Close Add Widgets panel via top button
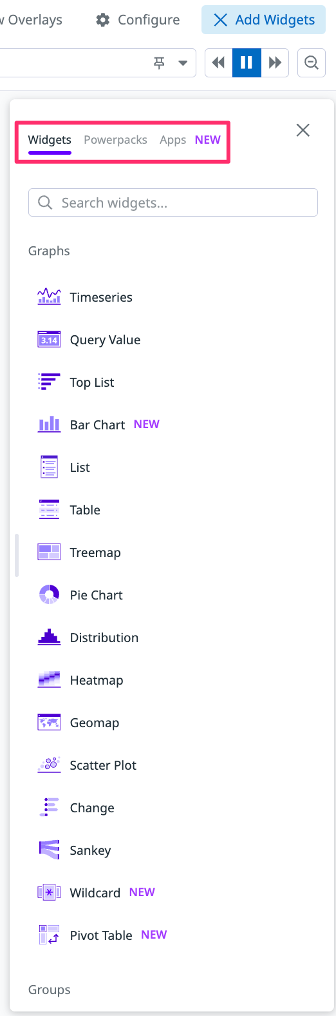Viewport: 336px width, 1016px height. pos(263,20)
